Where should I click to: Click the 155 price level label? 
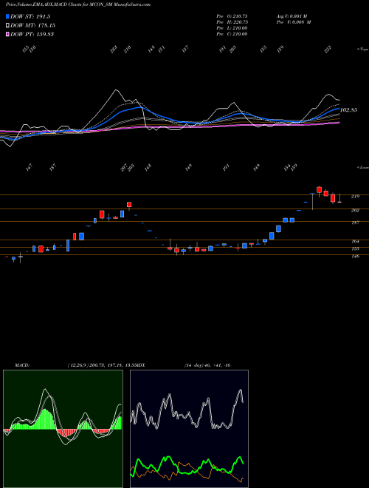click(x=355, y=248)
